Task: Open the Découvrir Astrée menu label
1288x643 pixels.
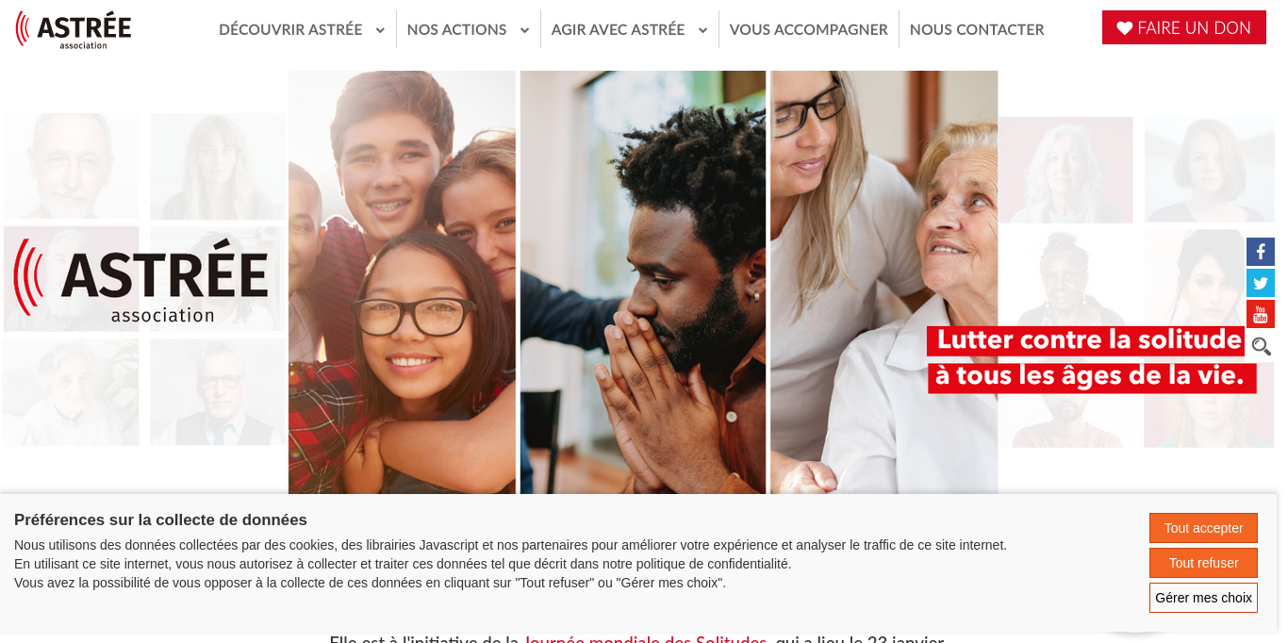Action: (290, 29)
